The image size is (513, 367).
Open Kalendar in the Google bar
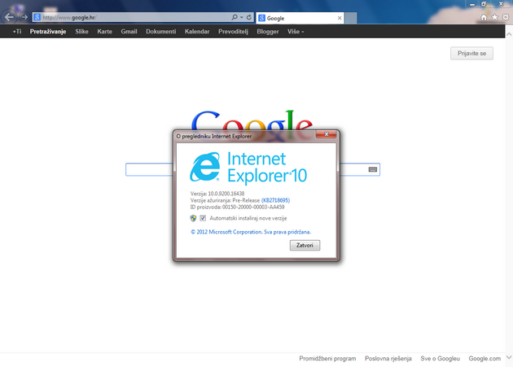(197, 32)
